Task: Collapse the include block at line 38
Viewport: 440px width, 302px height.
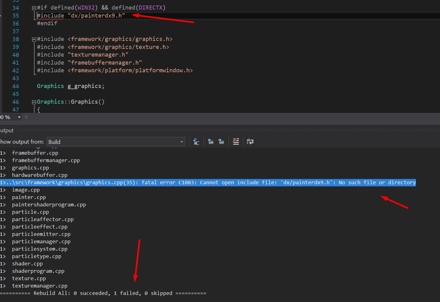Action: pyautogui.click(x=34, y=39)
